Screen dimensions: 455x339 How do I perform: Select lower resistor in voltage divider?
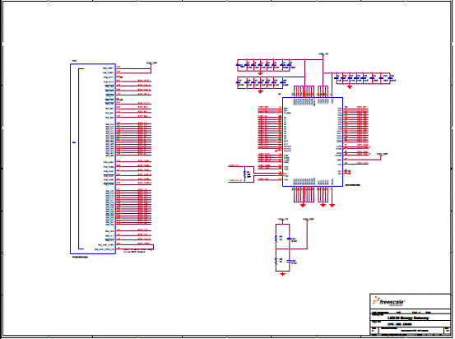pyautogui.click(x=276, y=261)
